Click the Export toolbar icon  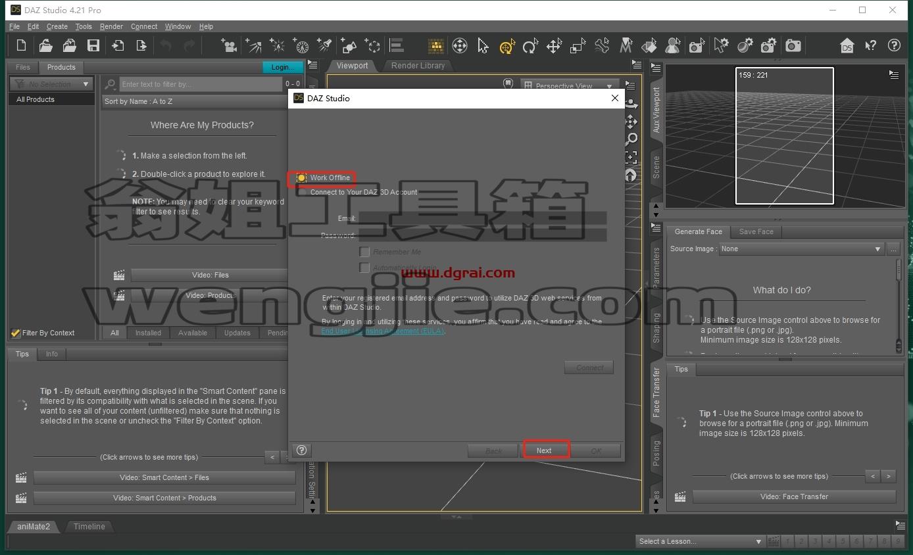point(141,45)
